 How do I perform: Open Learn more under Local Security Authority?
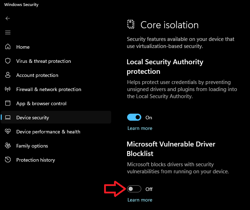pos(140,128)
